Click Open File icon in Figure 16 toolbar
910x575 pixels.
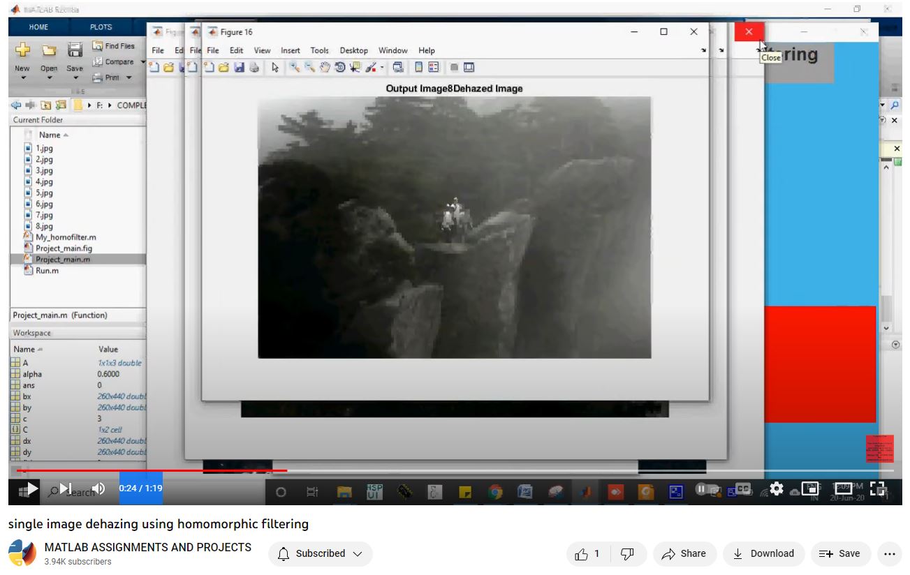click(223, 67)
